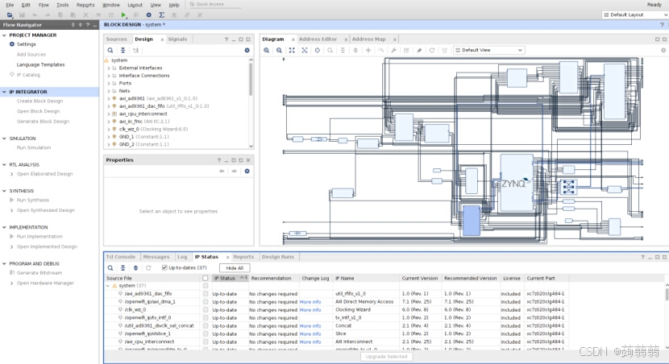Click the search icon in Design panel
This screenshot has width=669, height=364.
coord(110,50)
